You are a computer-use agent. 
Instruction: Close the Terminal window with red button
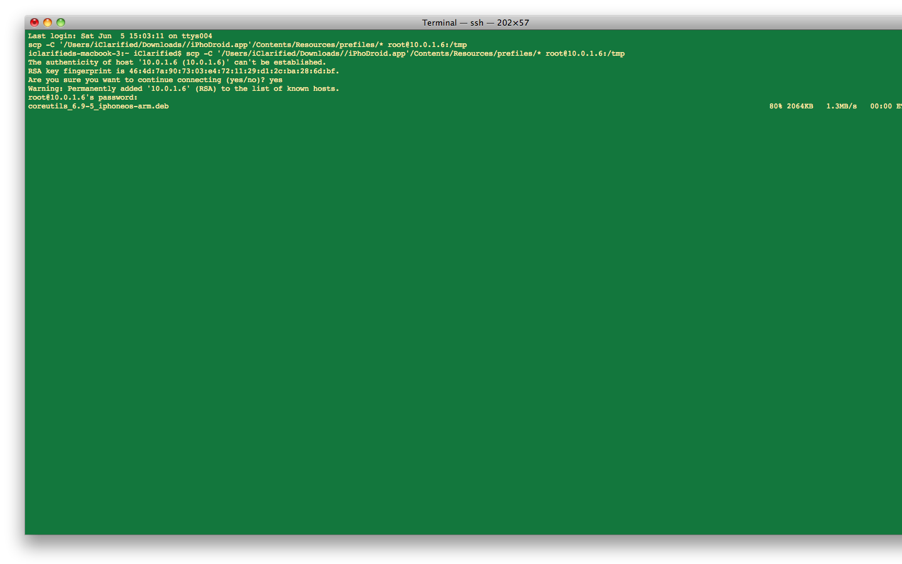coord(34,23)
